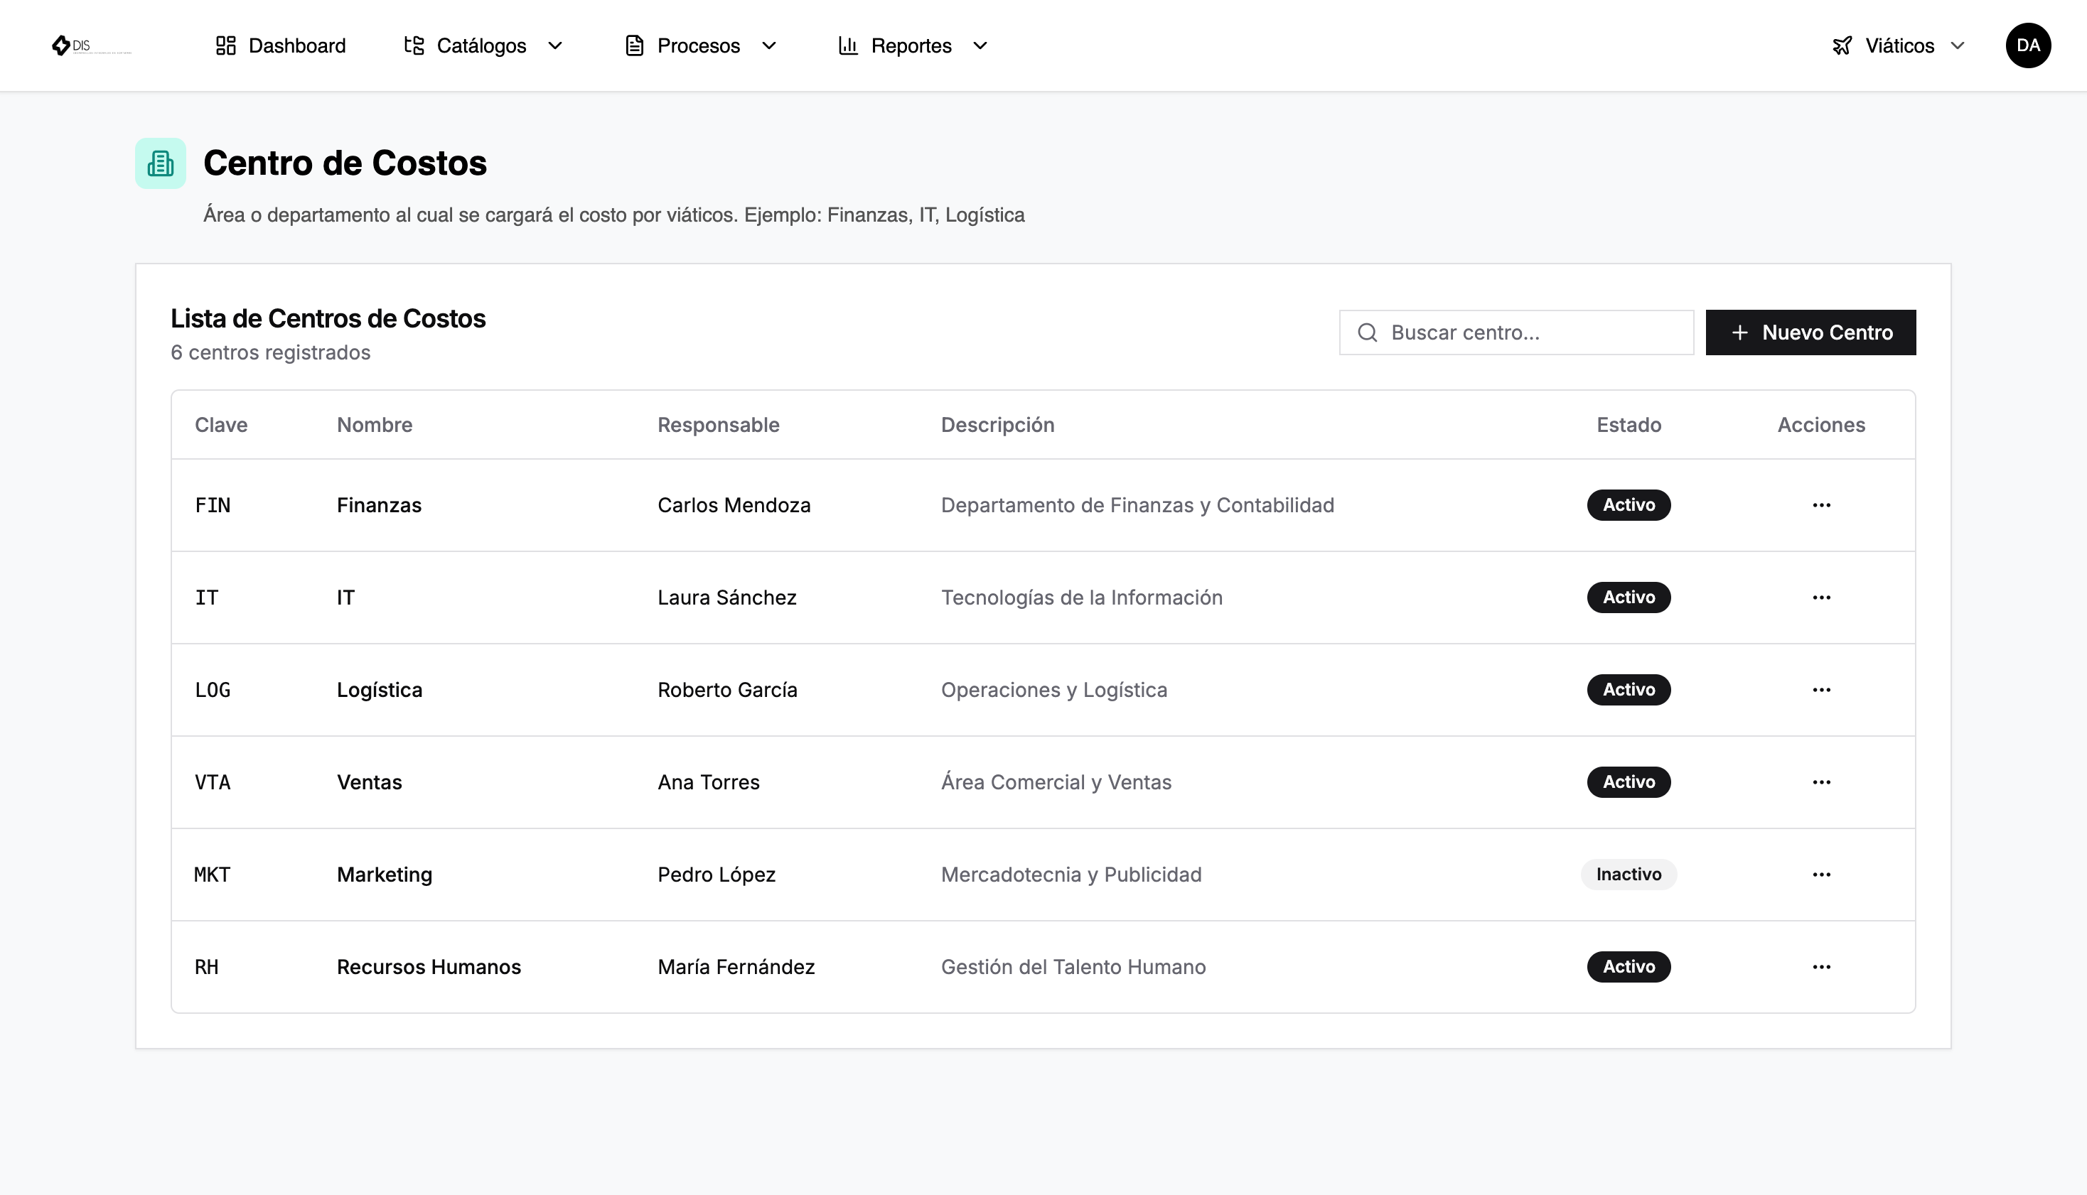Open actions menu for Ventas row
Image resolution: width=2087 pixels, height=1195 pixels.
(1821, 782)
